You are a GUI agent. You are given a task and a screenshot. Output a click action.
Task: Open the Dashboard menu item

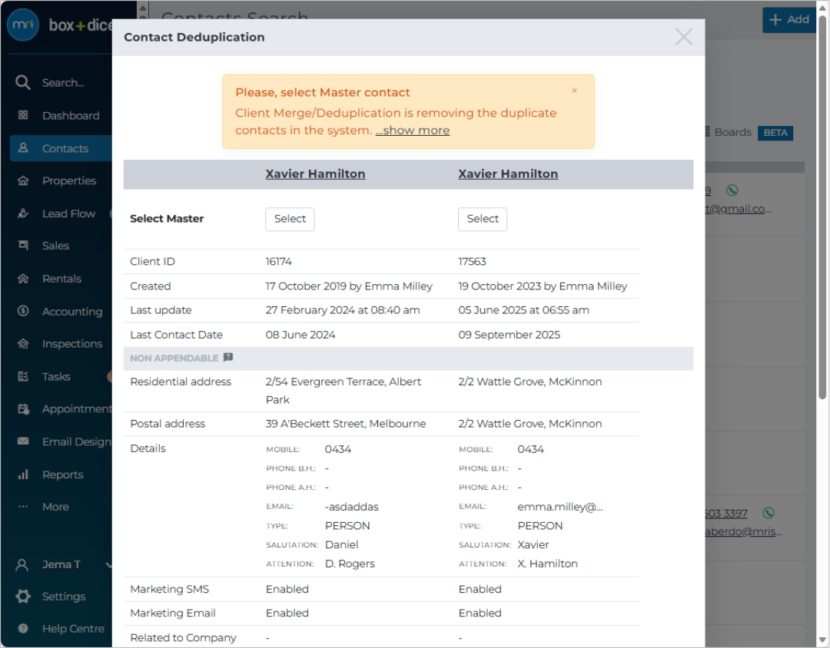[x=71, y=115]
